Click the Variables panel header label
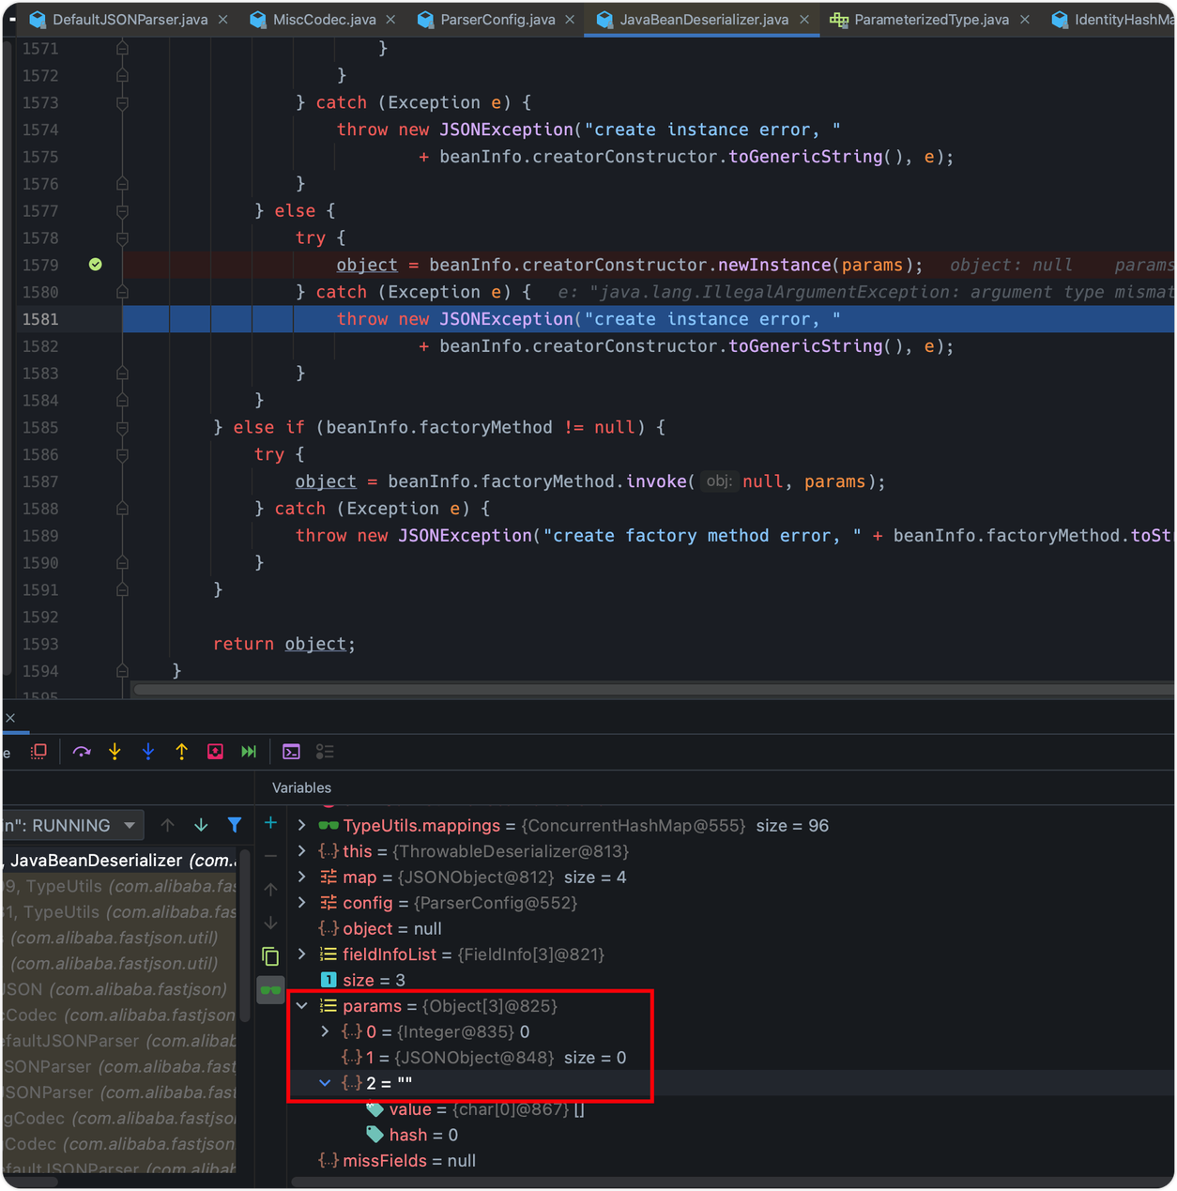1177x1191 pixels. click(x=301, y=788)
